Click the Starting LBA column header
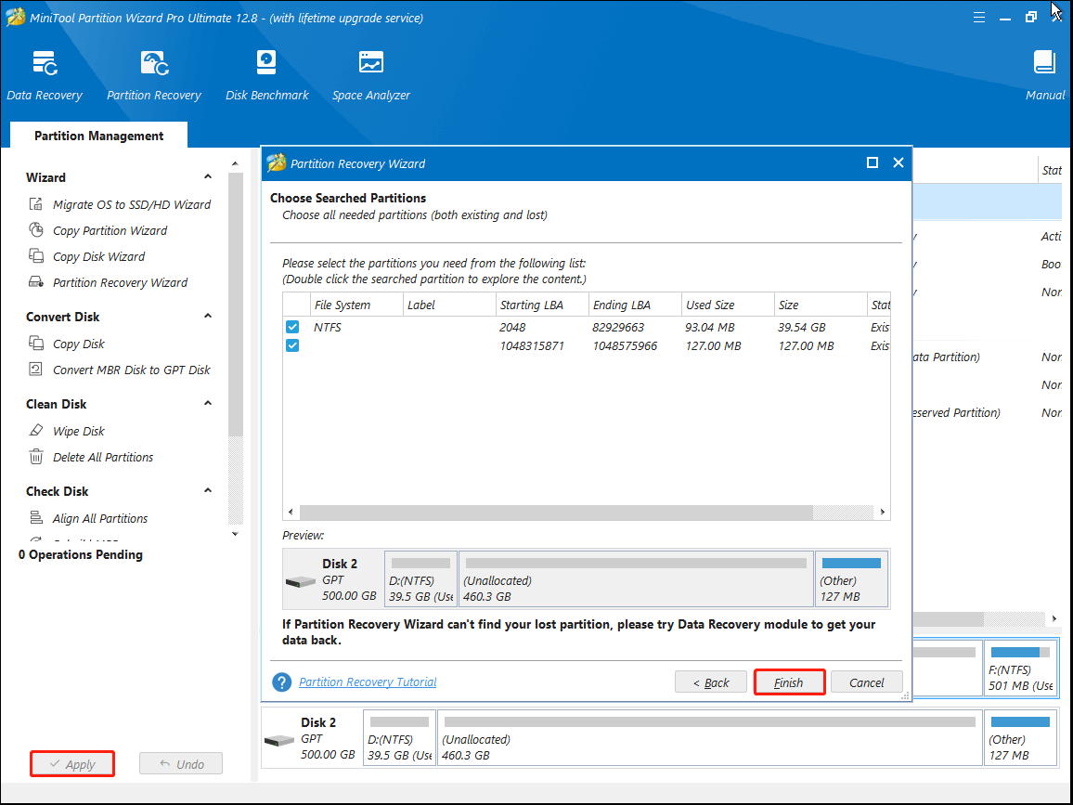 tap(542, 305)
